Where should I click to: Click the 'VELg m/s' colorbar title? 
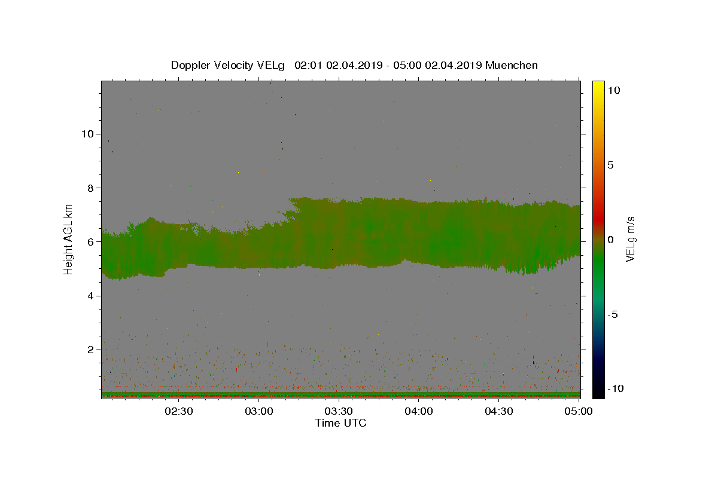[631, 240]
